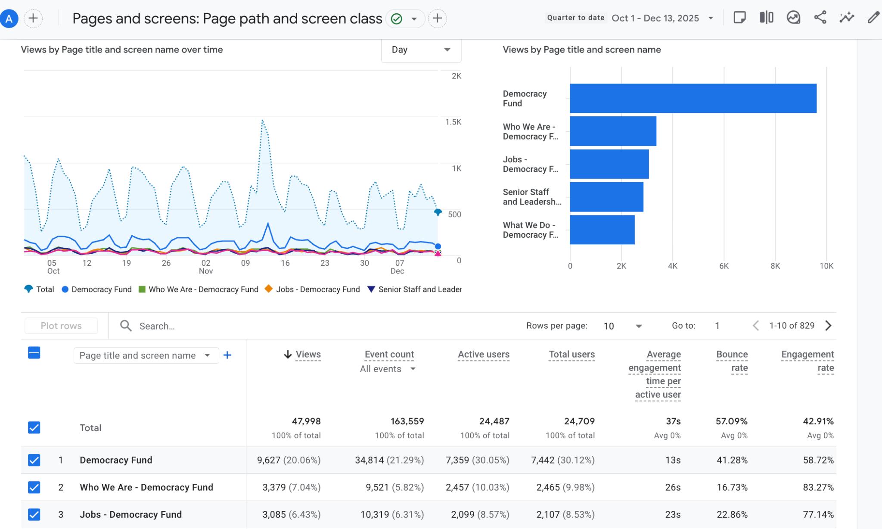Open the compare columns icon
The height and width of the screenshot is (529, 882).
click(x=767, y=18)
